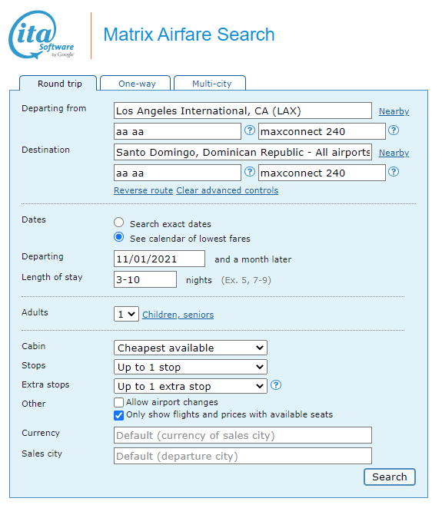Image resolution: width=442 pixels, height=508 pixels.
Task: Switch to the Multi-city tab
Action: (210, 84)
